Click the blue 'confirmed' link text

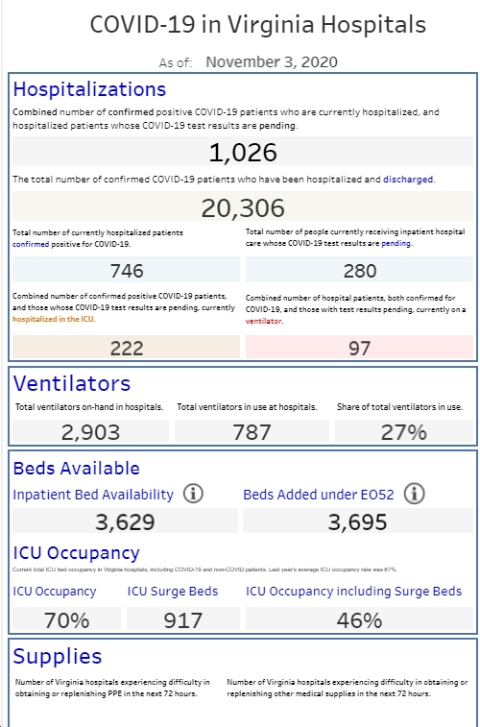pos(31,243)
